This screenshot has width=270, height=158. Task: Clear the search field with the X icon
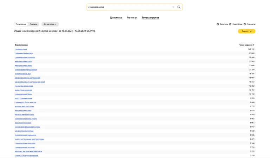coord(173,7)
